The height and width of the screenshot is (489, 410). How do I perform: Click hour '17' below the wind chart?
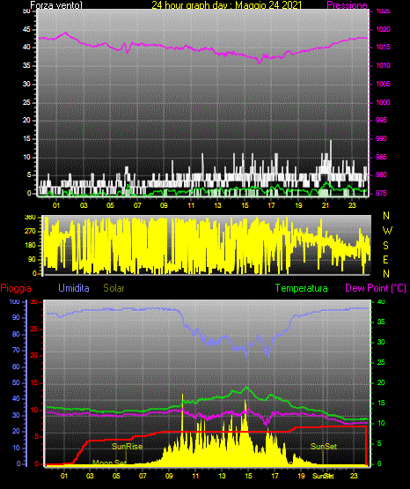point(272,205)
